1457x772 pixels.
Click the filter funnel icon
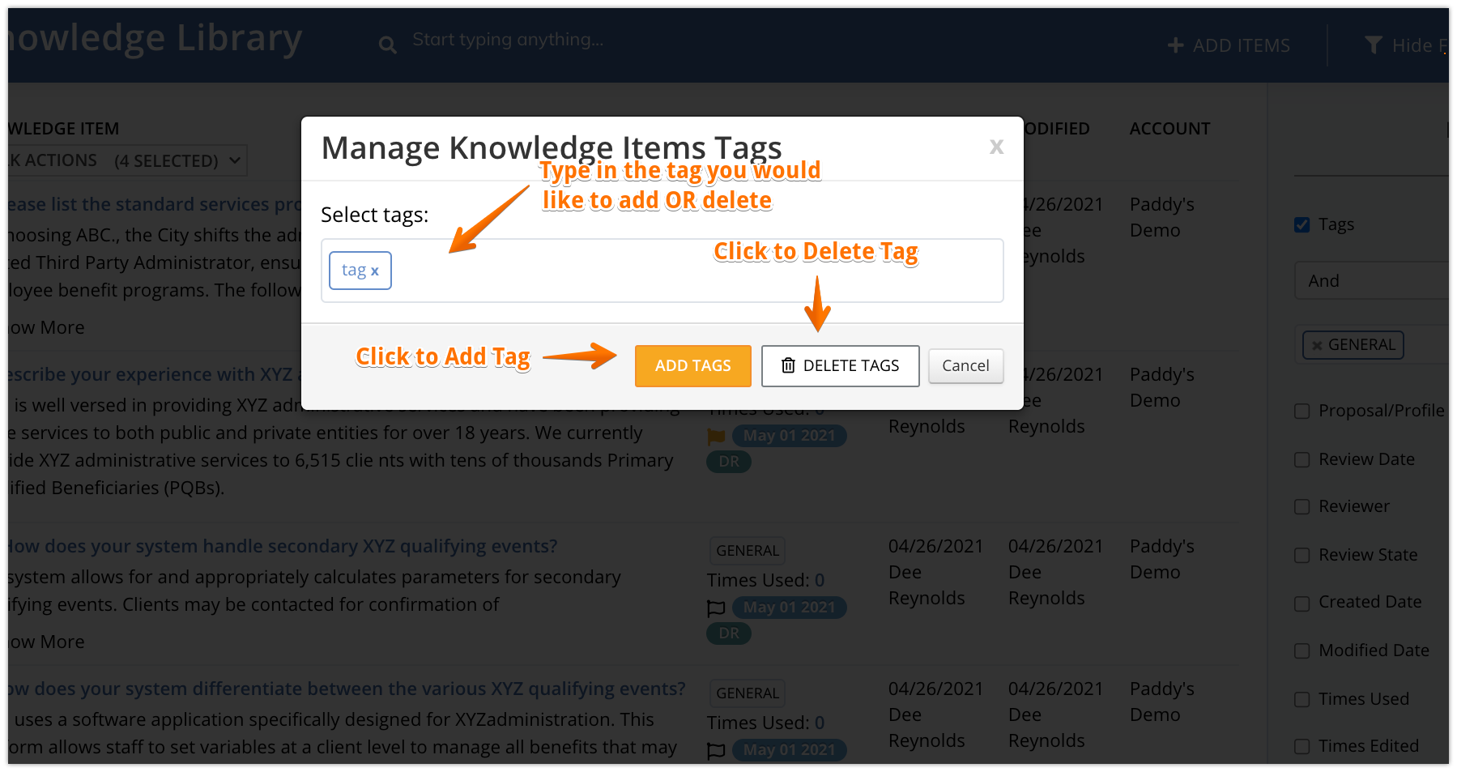click(1373, 45)
